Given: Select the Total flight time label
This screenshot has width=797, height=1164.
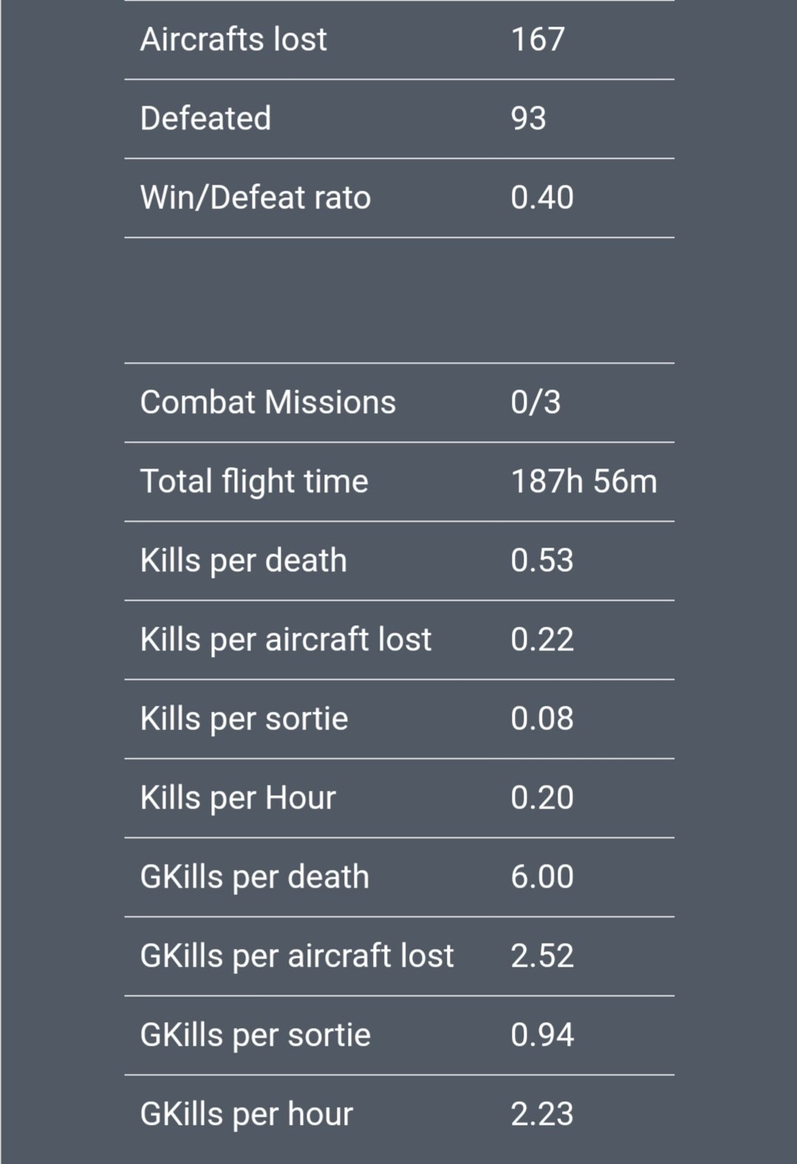Looking at the screenshot, I should pos(254,481).
